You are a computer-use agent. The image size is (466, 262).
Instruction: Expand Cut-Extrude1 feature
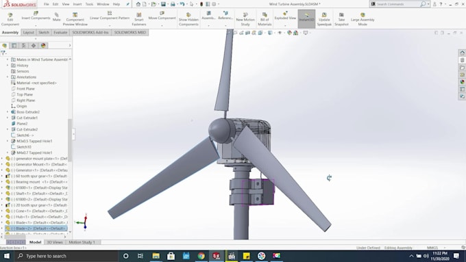click(x=8, y=118)
